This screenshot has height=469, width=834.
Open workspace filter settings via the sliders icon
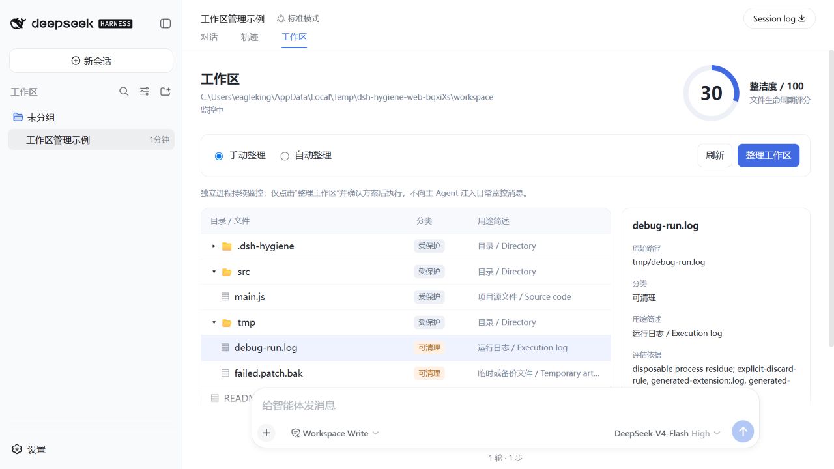[145, 92]
